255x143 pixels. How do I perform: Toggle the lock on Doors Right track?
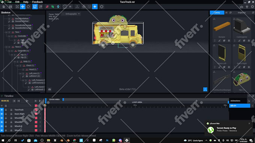pyautogui.click(x=6, y=114)
